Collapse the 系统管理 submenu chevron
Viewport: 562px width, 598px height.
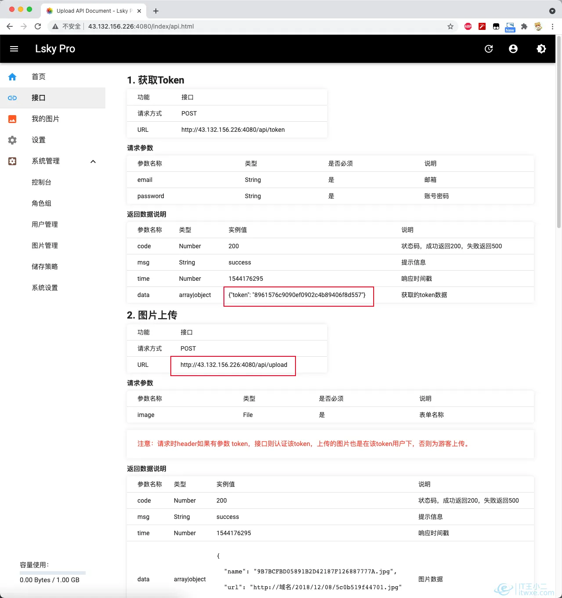(x=93, y=161)
